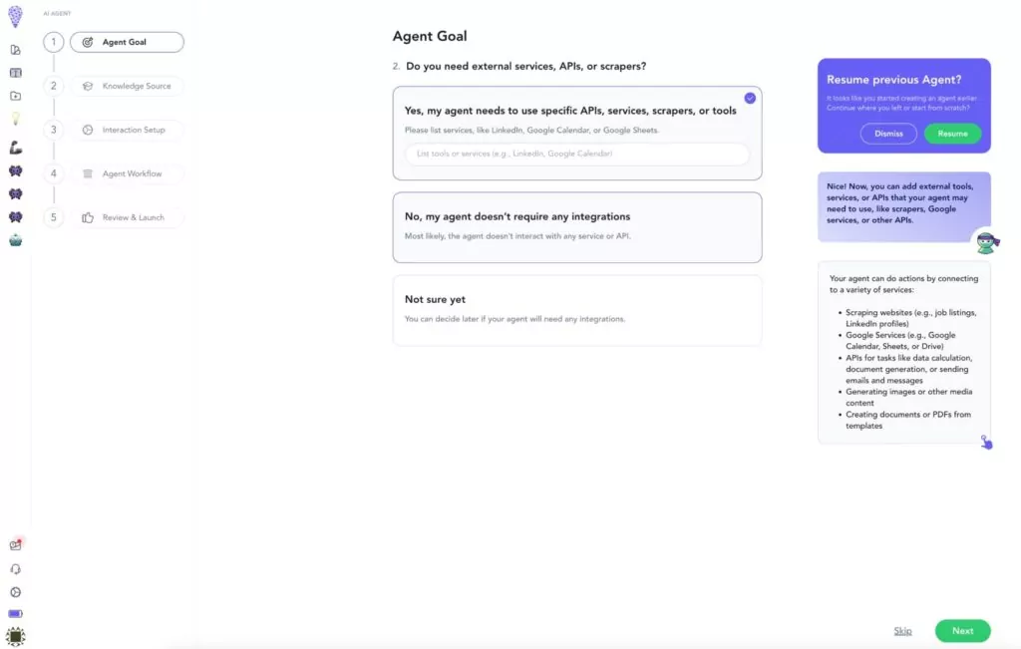The height and width of the screenshot is (649, 1021).
Task: Click the 'Agent Goal' page heading
Action: coord(429,37)
